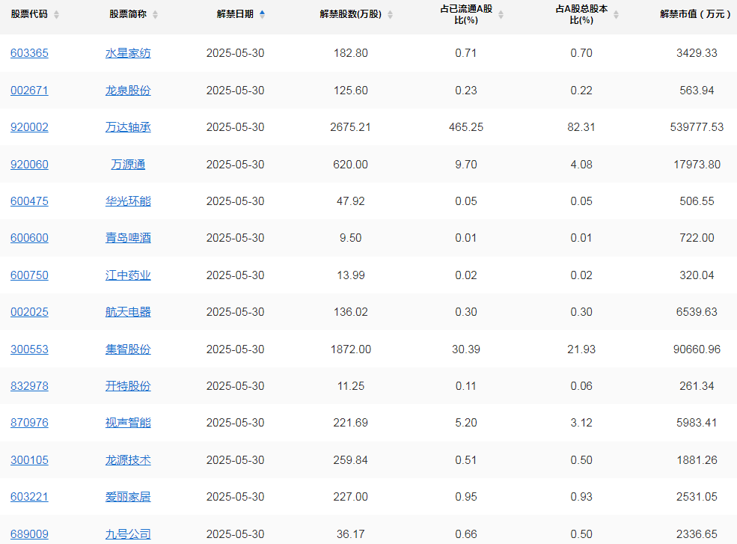Click the 722.00 value for 青岛啤酒
The width and height of the screenshot is (737, 544).
697,238
